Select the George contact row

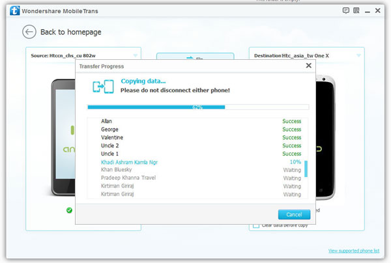tap(197, 130)
